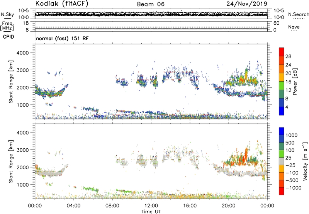Click the '500' Velocity colorbar tick
Image resolution: width=309 pixels, height=214 pixels.
coord(290,143)
